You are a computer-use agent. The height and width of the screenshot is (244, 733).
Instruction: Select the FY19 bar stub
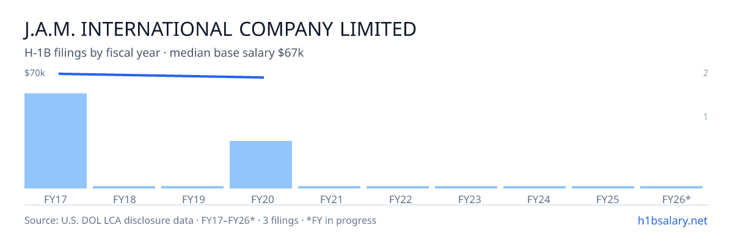tap(192, 187)
